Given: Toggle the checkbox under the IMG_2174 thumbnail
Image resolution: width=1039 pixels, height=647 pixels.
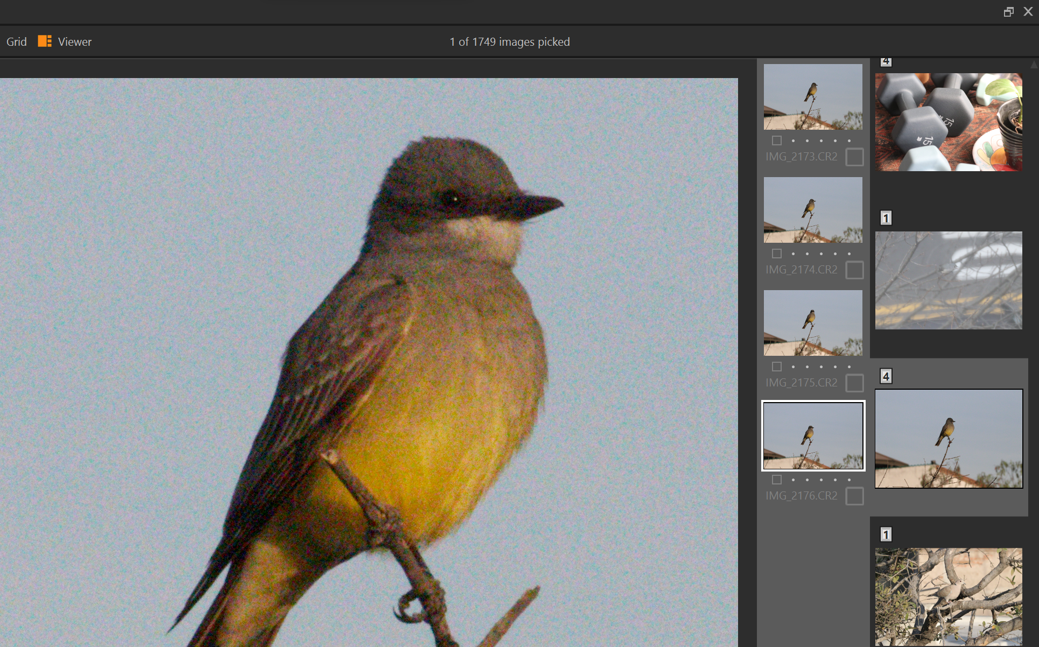Looking at the screenshot, I should [777, 253].
